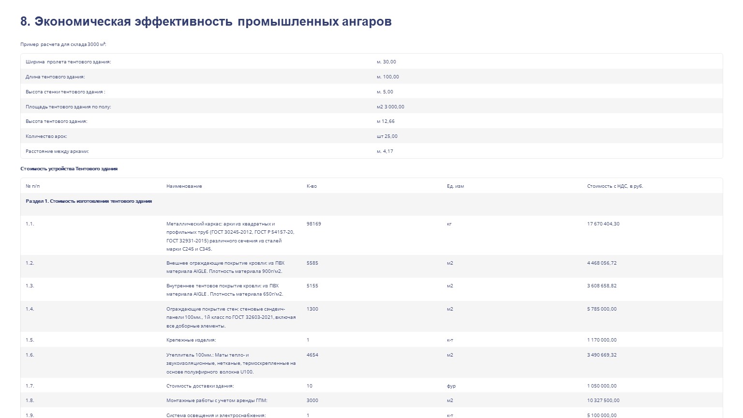Click the "Крепежные изделия" item name
Image resolution: width=743 pixels, height=418 pixels.
[191, 340]
